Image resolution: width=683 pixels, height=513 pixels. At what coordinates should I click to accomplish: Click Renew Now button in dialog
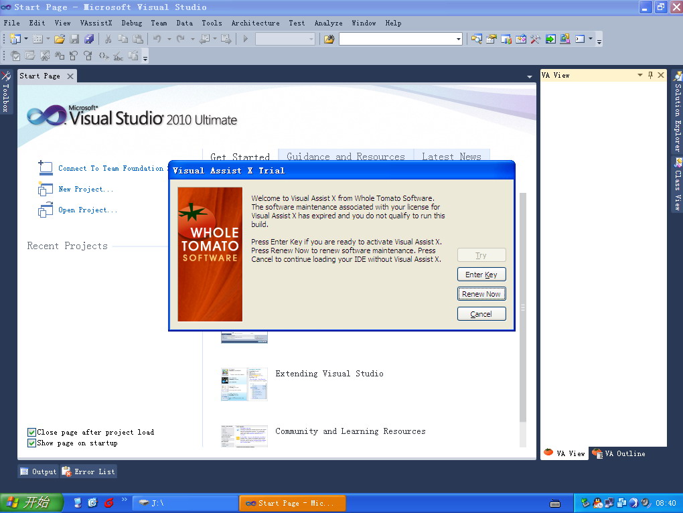point(481,294)
